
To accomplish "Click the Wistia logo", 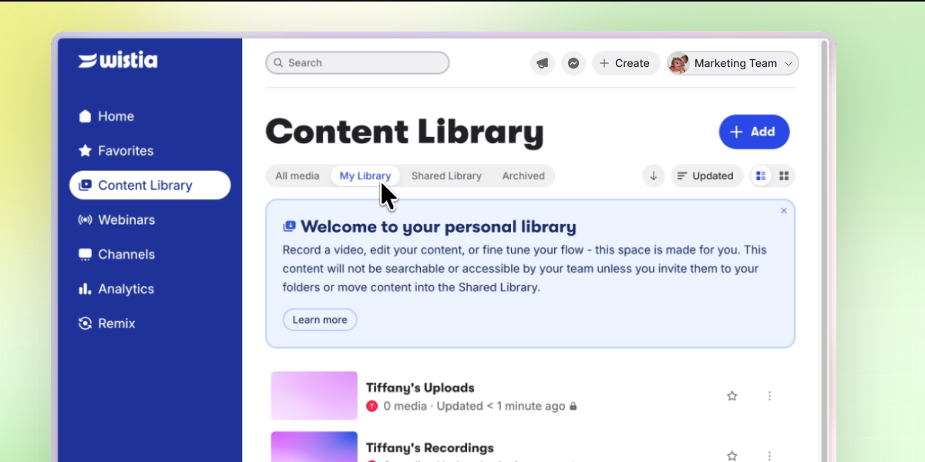I will (116, 60).
